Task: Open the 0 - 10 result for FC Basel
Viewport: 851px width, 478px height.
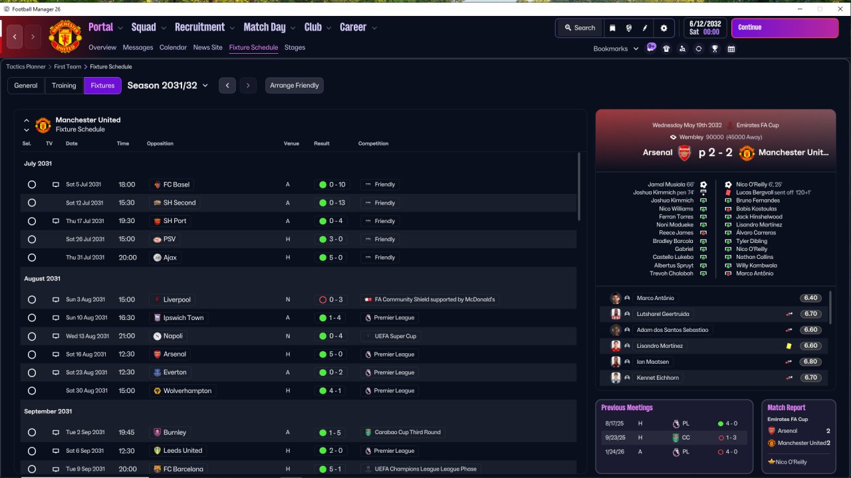Action: point(332,185)
